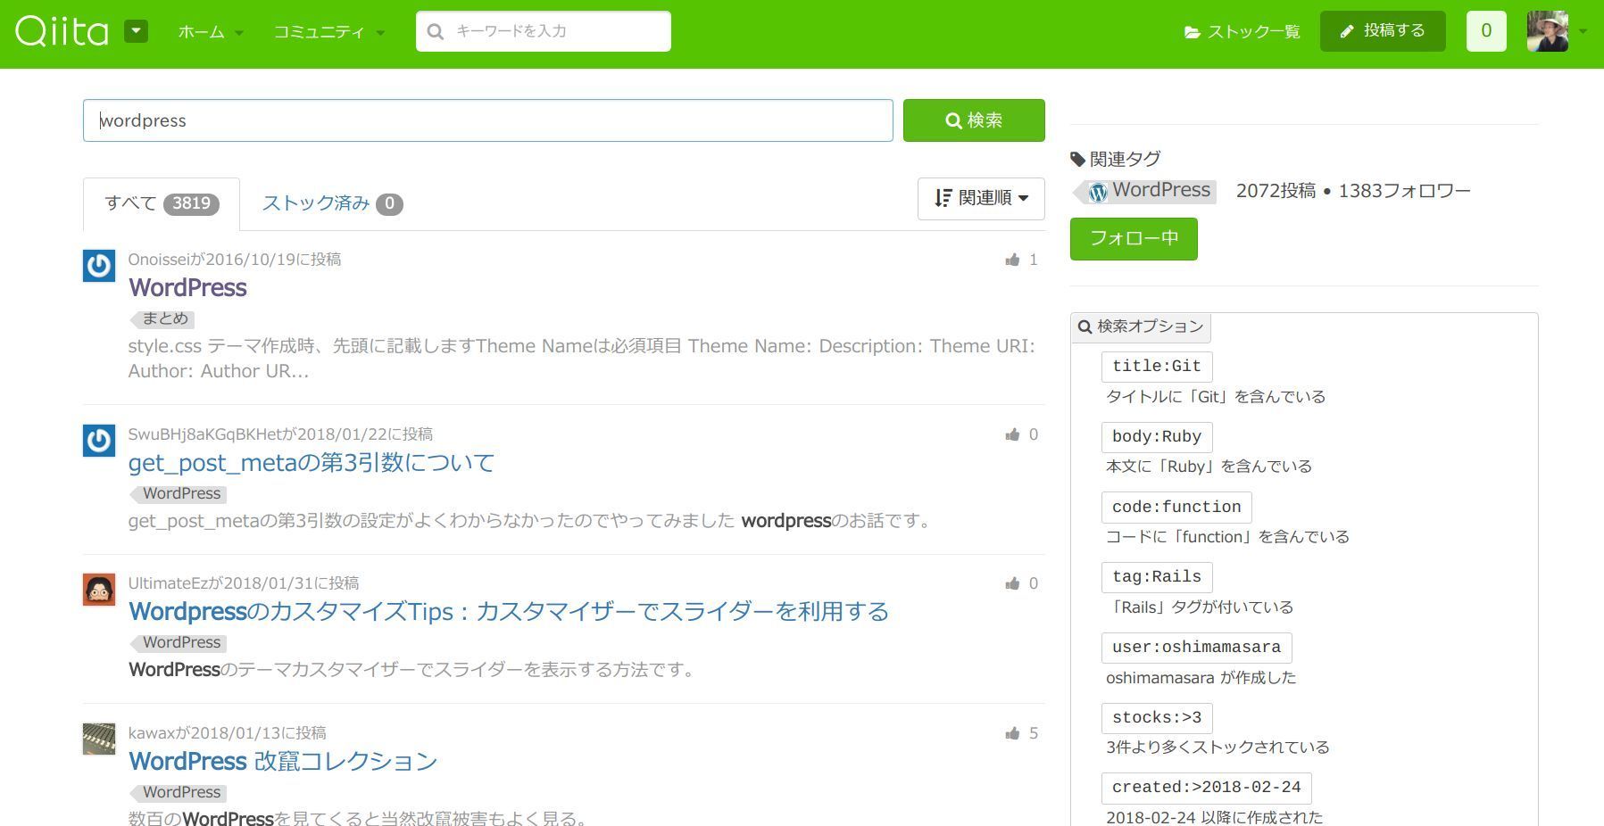This screenshot has width=1604, height=826.
Task: Open get_post_metaの第3引数について article
Action: pyautogui.click(x=312, y=462)
